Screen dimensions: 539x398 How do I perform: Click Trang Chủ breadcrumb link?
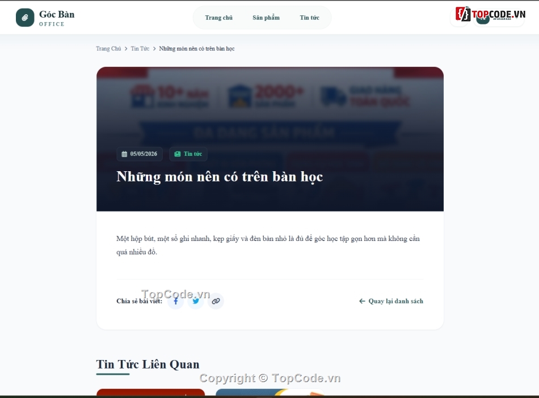pyautogui.click(x=108, y=48)
